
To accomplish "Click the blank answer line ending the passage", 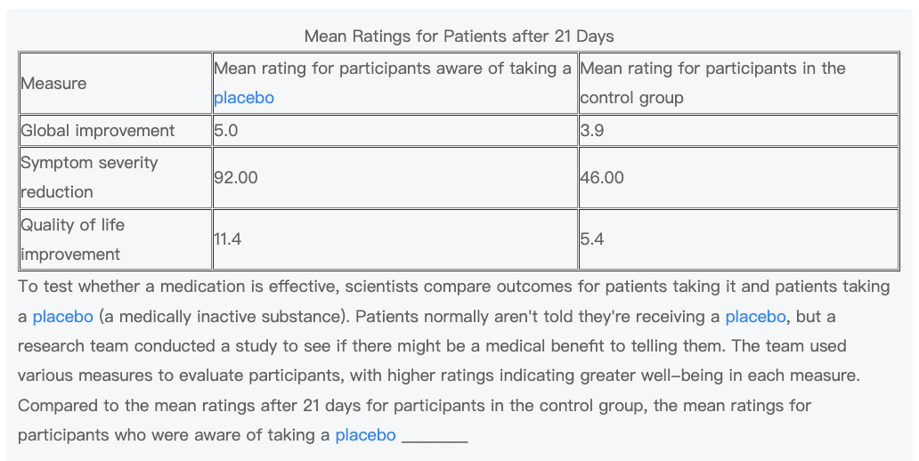I will [435, 437].
